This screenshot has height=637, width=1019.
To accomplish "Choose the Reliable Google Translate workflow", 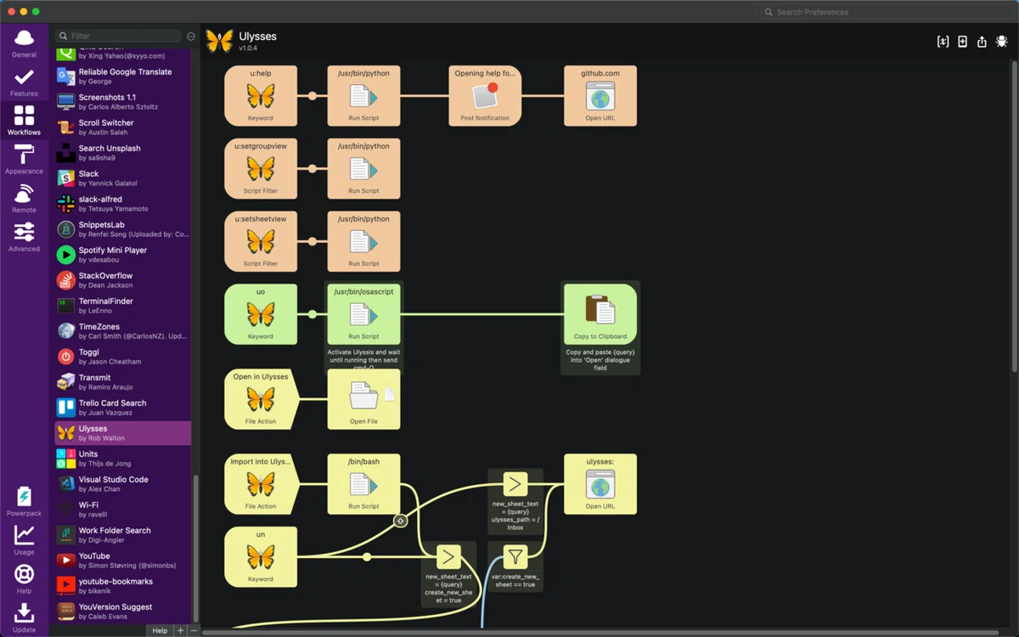I will [x=123, y=76].
